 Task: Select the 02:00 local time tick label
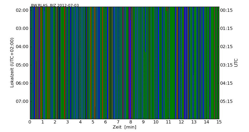point(22,10)
